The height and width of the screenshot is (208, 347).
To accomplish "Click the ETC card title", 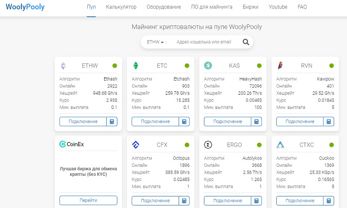I will (x=162, y=66).
